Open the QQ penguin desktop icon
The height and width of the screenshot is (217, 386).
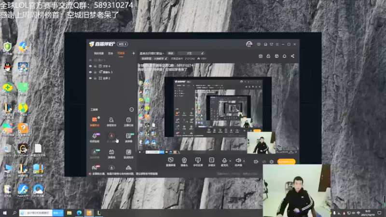[8, 68]
